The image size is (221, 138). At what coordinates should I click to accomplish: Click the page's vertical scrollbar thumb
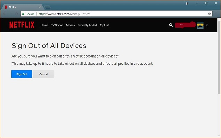pos(219,58)
